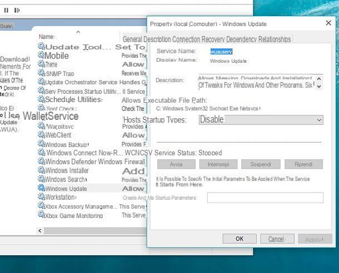339x273 pixels.
Task: Select gear icon beside Windows Installer
Action: coord(41,170)
